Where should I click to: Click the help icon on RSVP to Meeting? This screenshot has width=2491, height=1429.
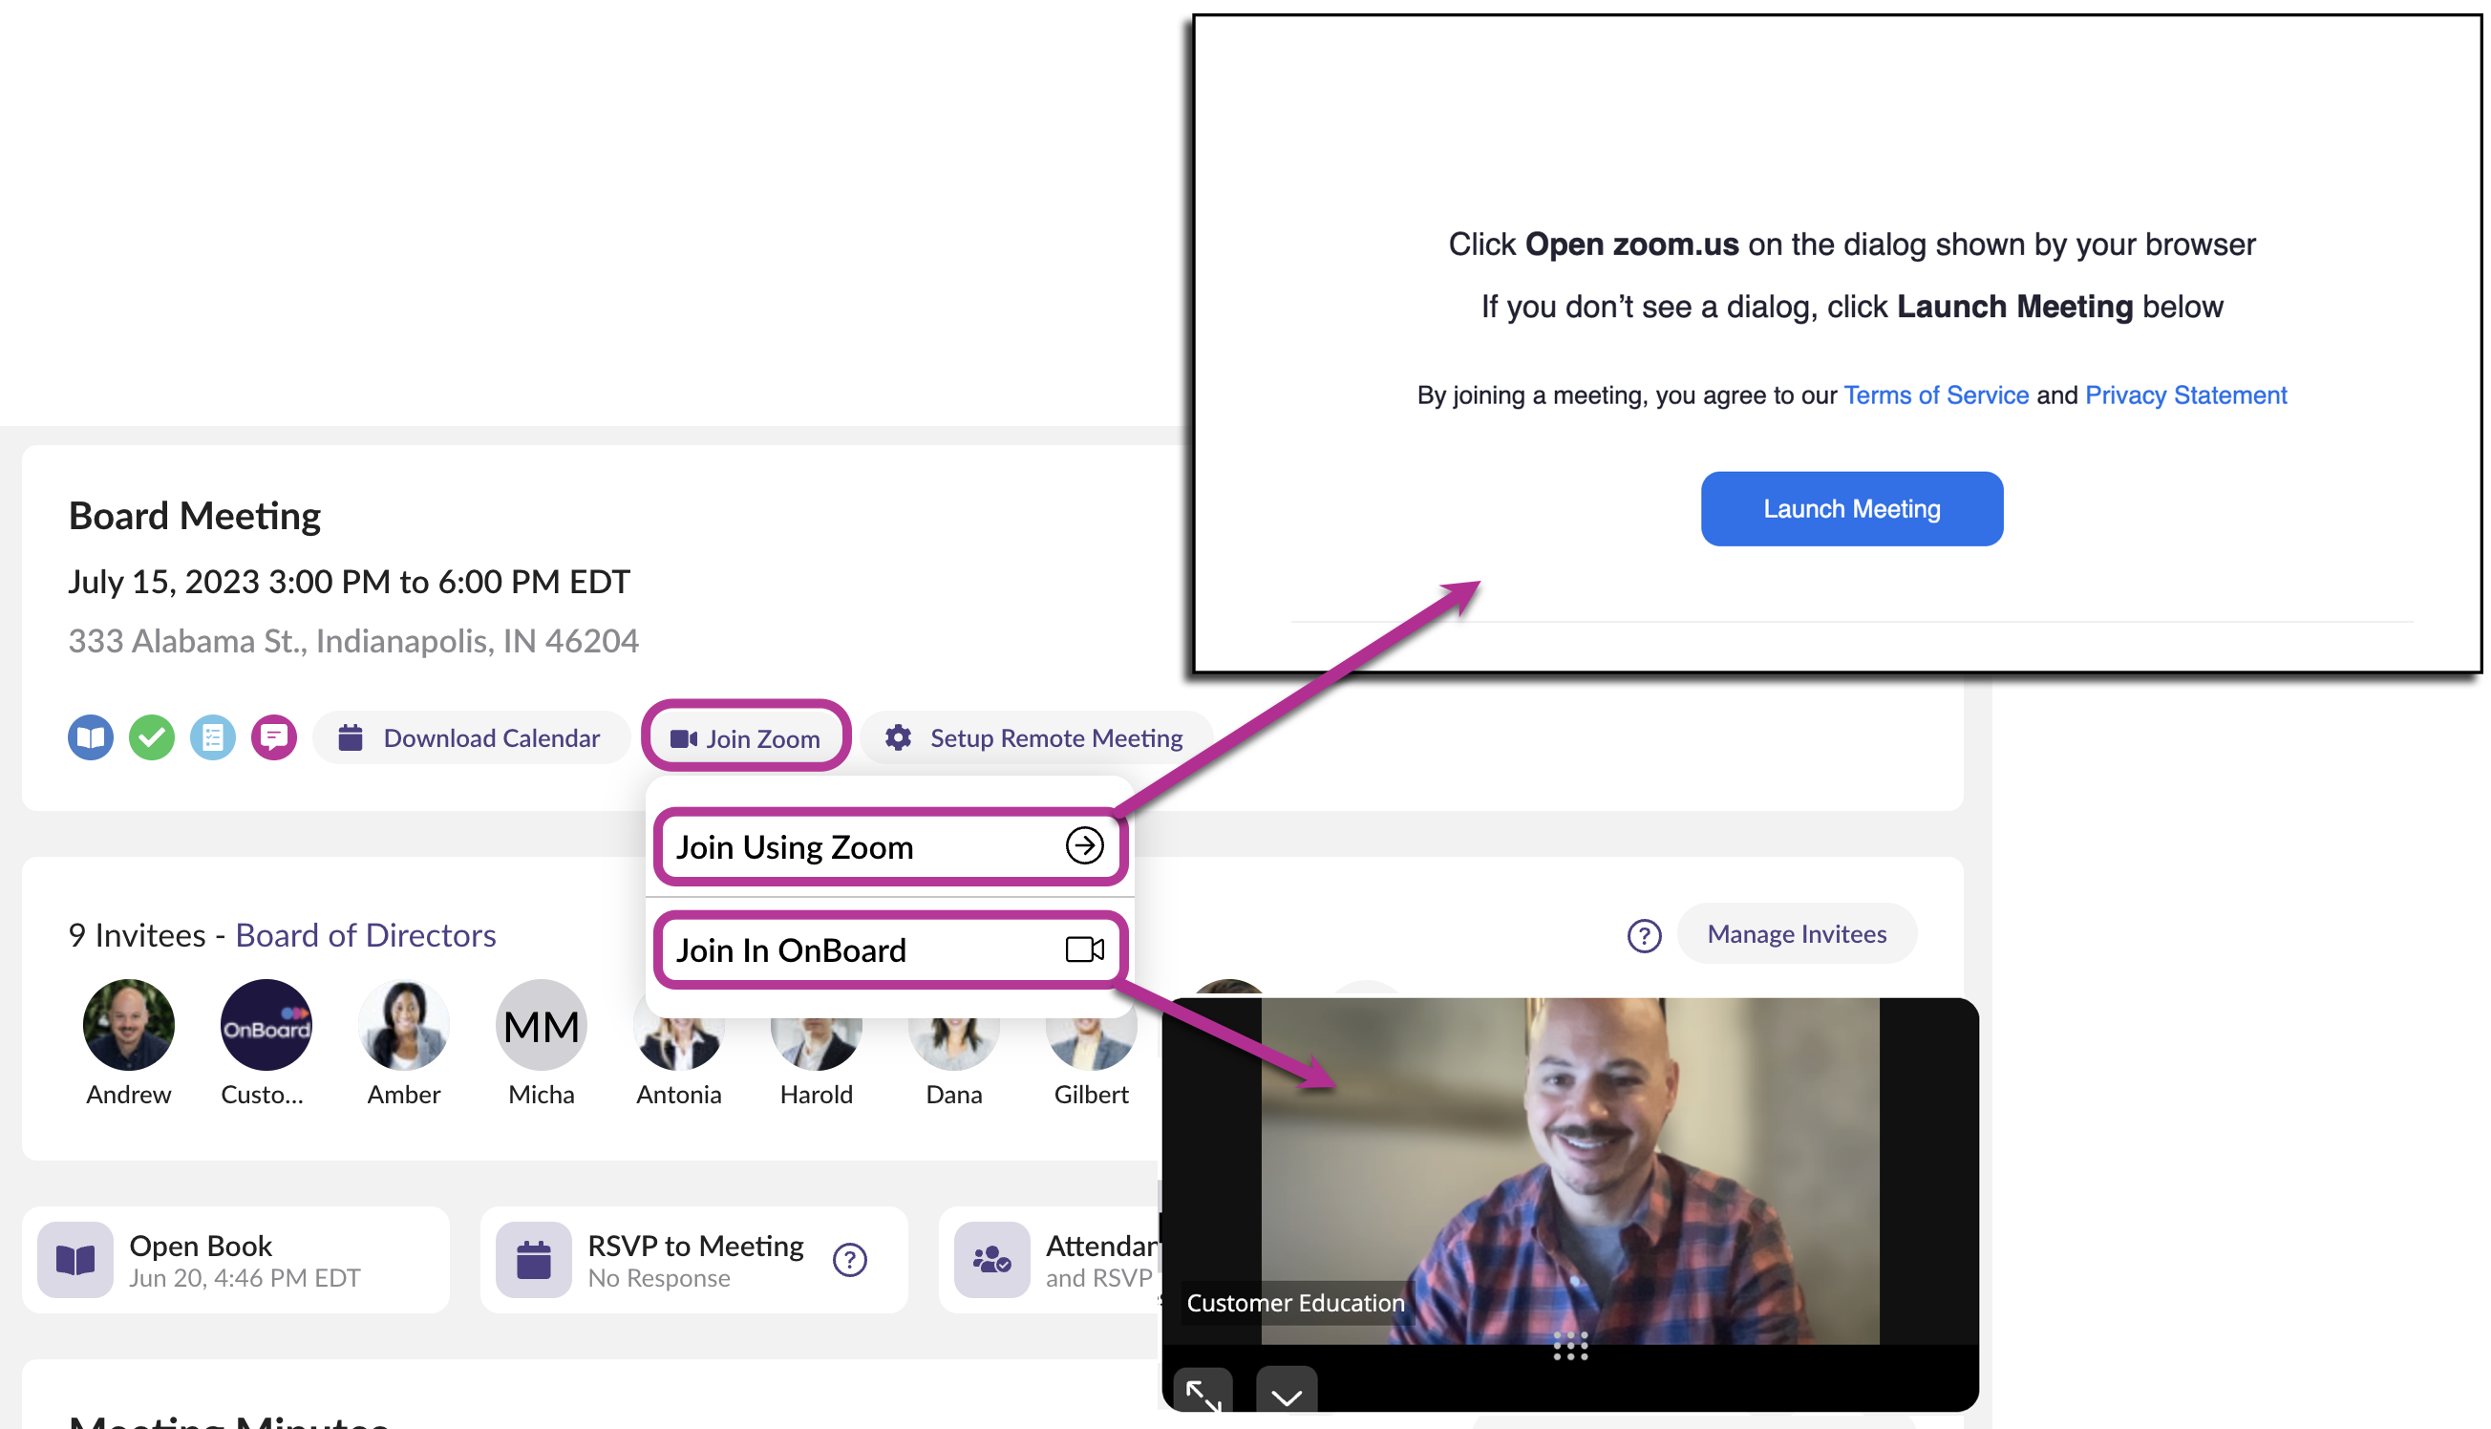[850, 1259]
